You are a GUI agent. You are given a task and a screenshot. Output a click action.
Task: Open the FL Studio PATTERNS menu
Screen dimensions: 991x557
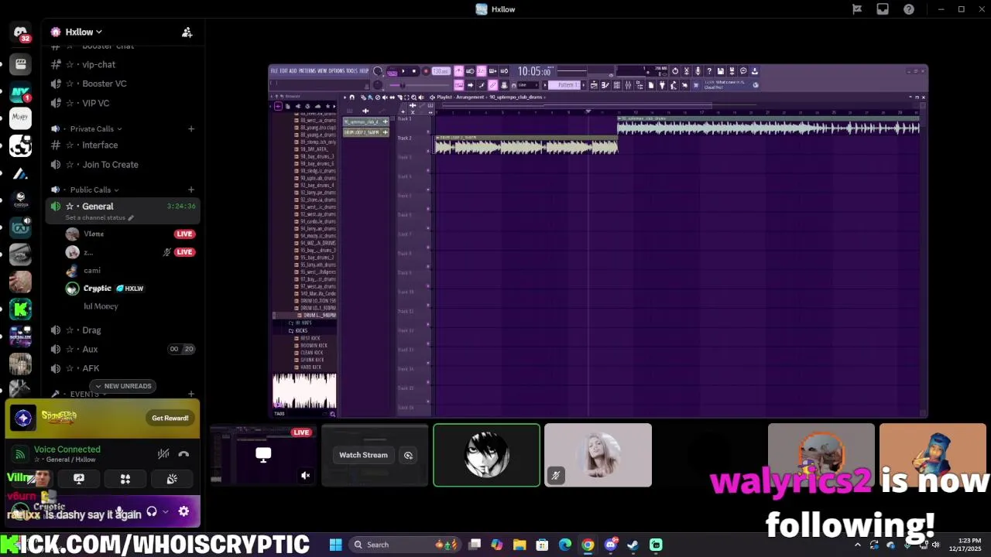[307, 70]
